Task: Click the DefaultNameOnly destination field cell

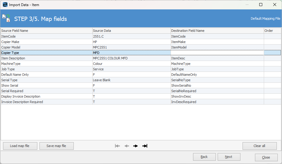Action: 217,75
